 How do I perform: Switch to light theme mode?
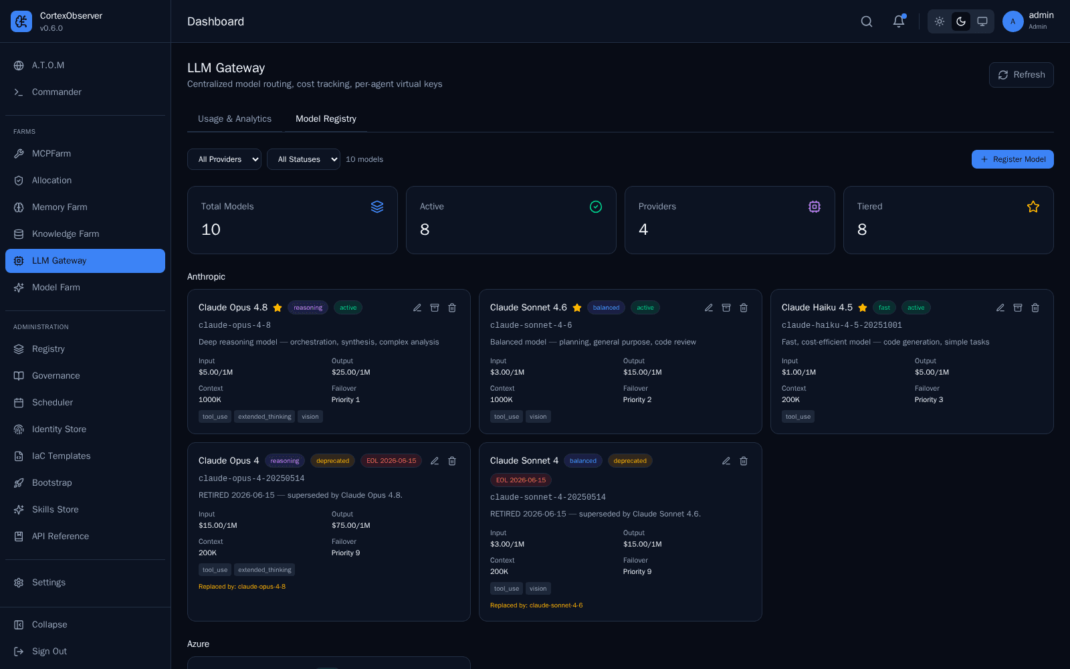click(x=940, y=21)
